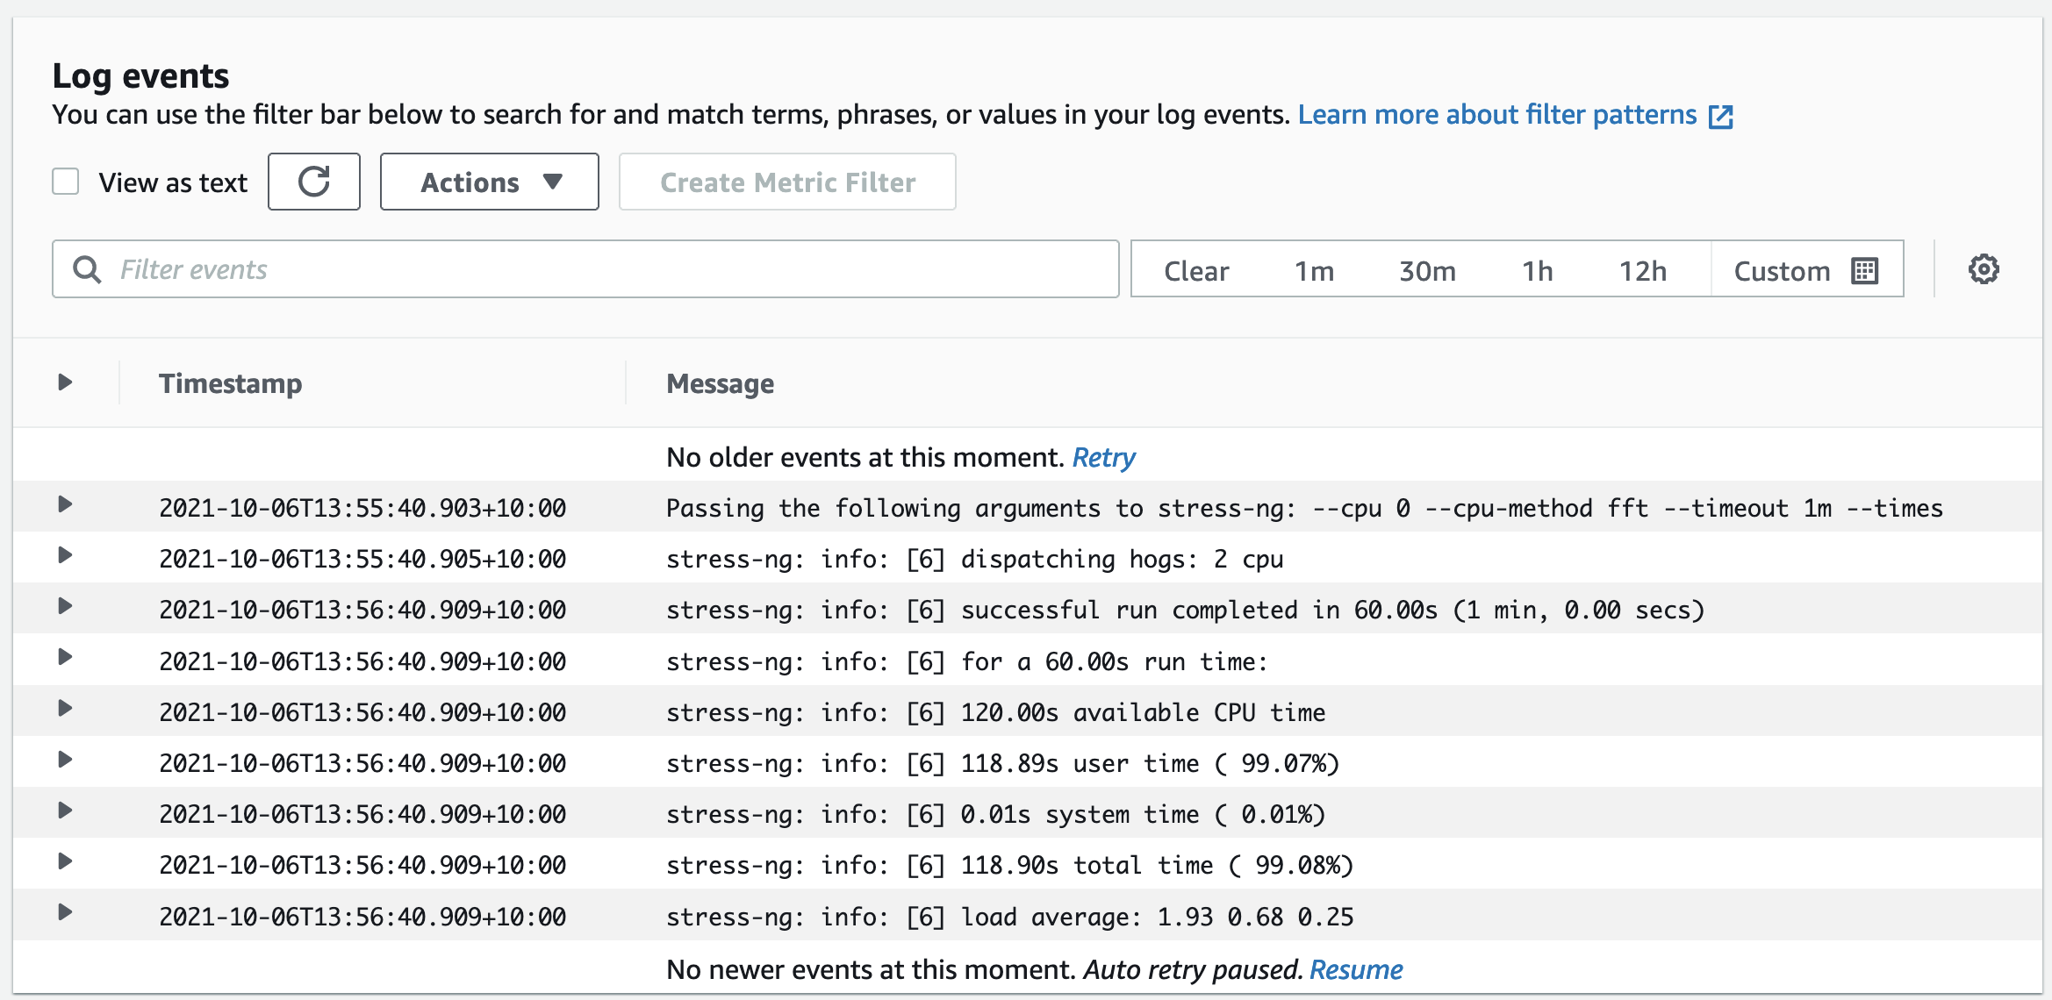Expand the '118.90s total time' row
Image resolution: width=2052 pixels, height=1000 pixels.
(x=64, y=861)
